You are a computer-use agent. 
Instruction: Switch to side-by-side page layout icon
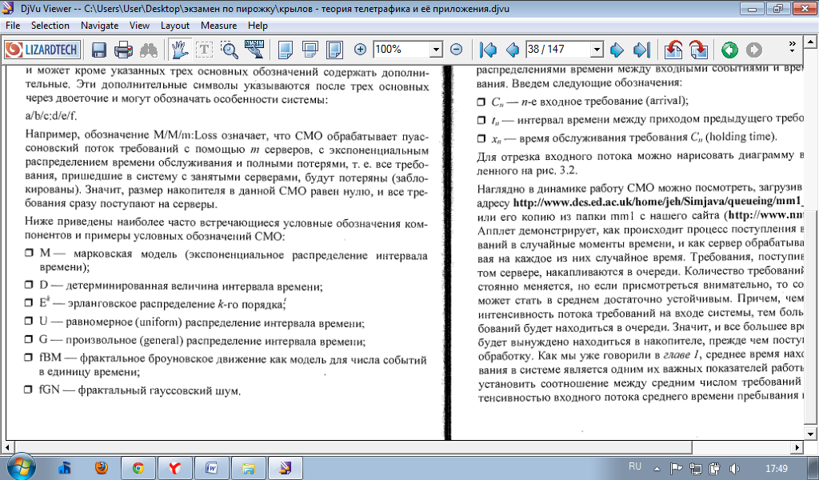click(x=334, y=50)
